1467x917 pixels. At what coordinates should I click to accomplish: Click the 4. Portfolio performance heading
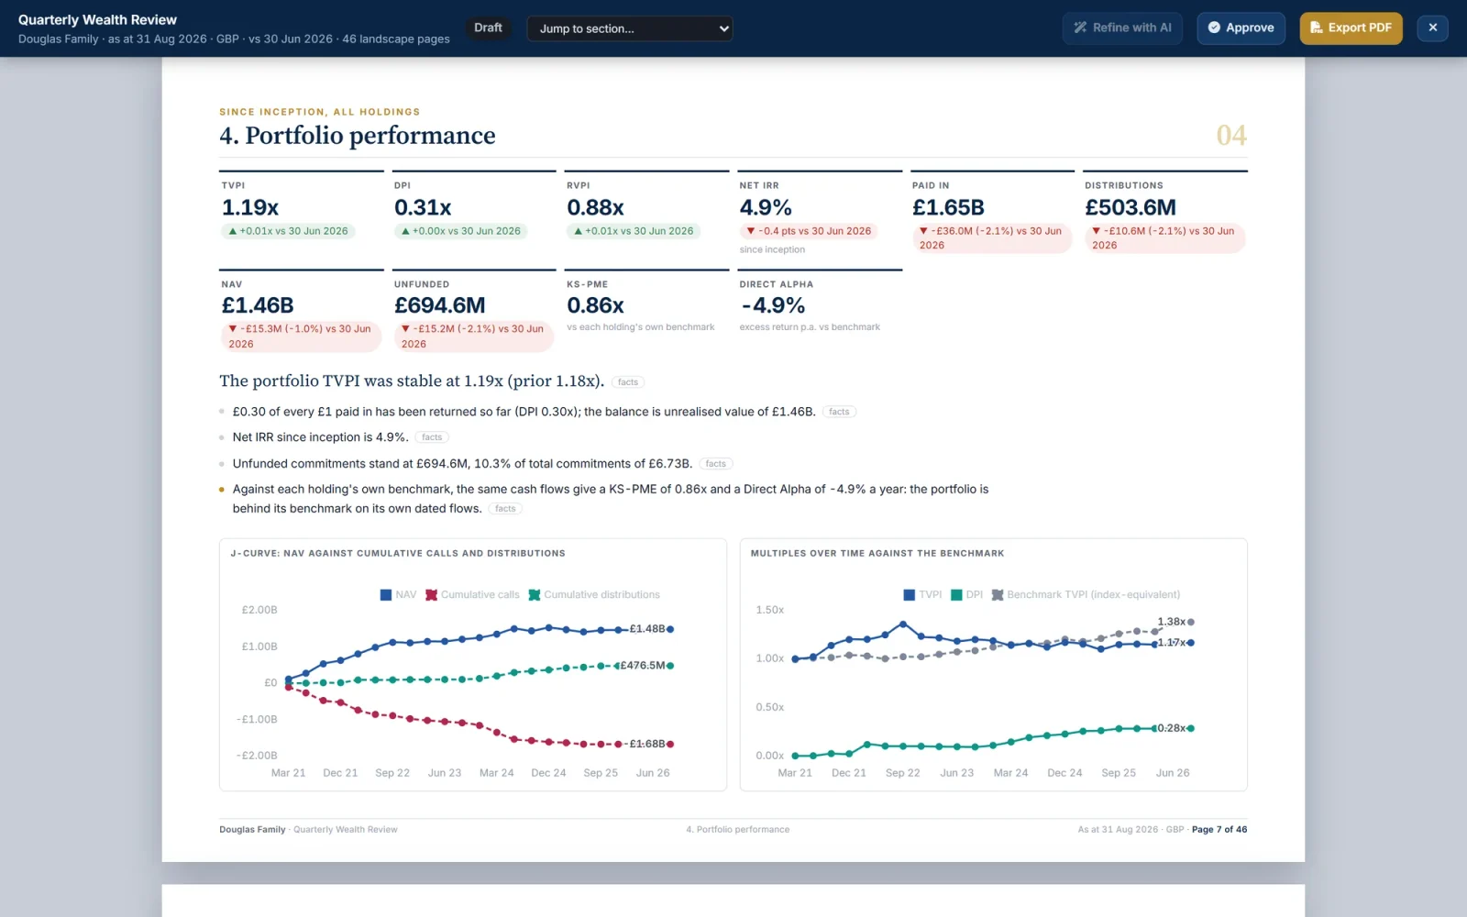358,136
